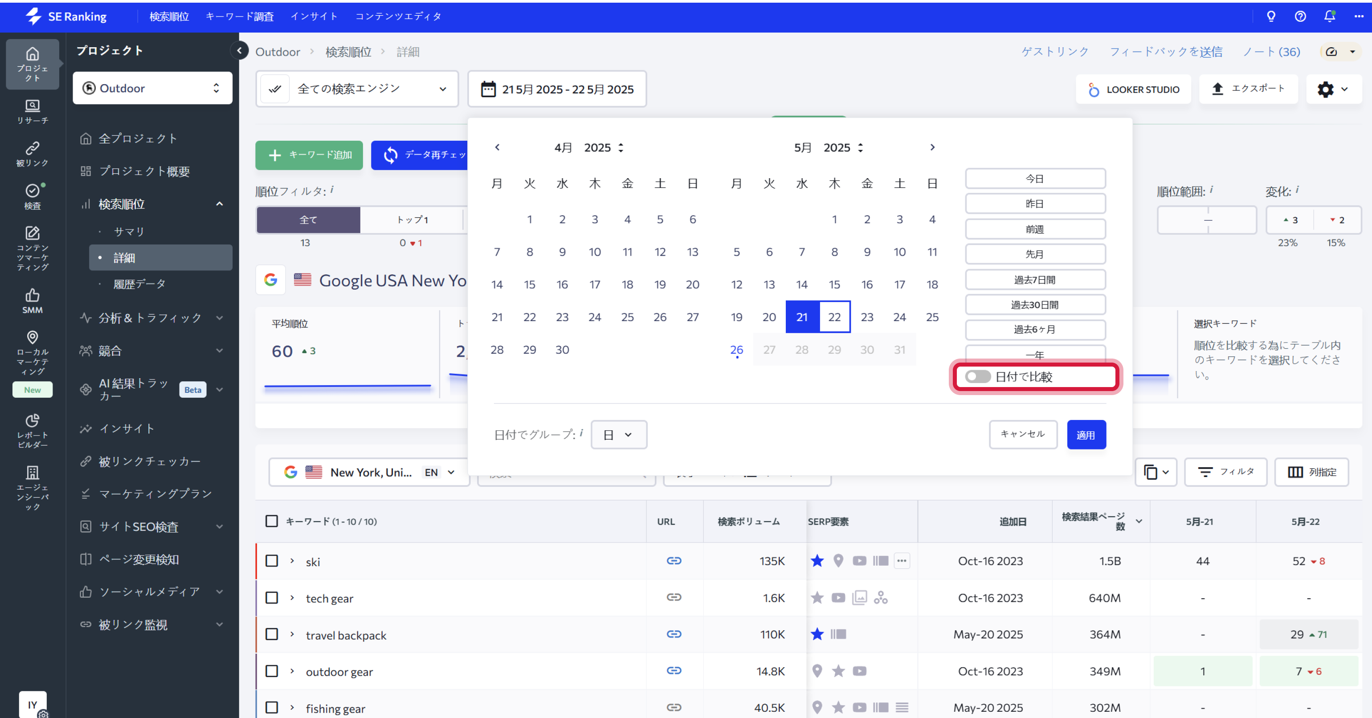Select the トップ1 ranking filter tab
This screenshot has width=1372, height=718.
coord(412,220)
